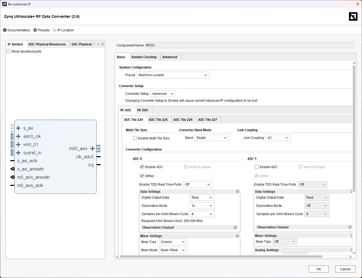
Task: Click the vertical scrollbar up arrow
Action: click(x=354, y=63)
